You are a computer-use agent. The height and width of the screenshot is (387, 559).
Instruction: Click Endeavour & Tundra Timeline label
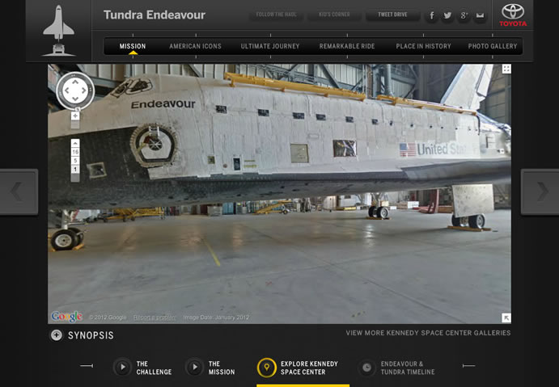(408, 368)
